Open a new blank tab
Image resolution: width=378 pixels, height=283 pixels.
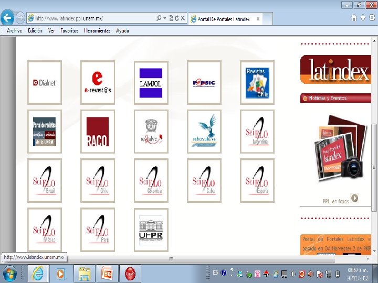[267, 19]
